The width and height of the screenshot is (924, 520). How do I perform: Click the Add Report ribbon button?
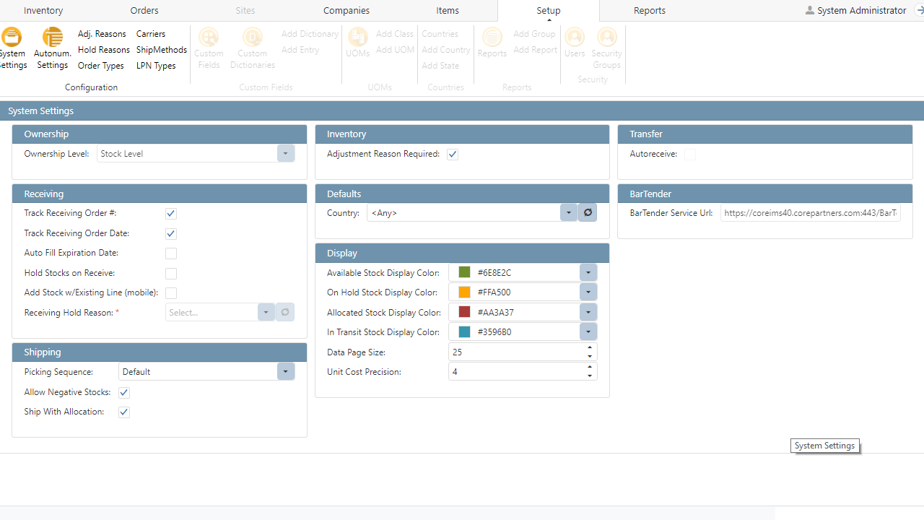536,50
